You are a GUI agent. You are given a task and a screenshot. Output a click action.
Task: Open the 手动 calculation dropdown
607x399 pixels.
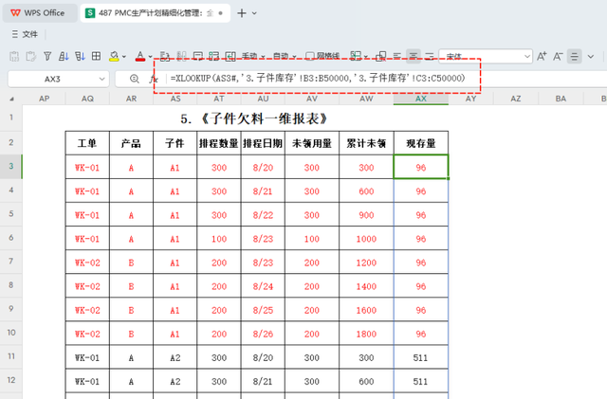click(253, 57)
